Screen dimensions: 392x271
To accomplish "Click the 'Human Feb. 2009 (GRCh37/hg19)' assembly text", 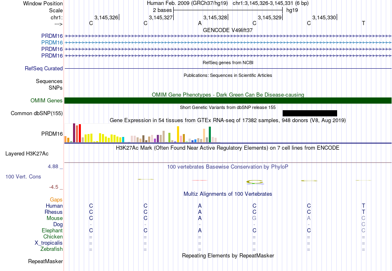I will click(x=187, y=3).
